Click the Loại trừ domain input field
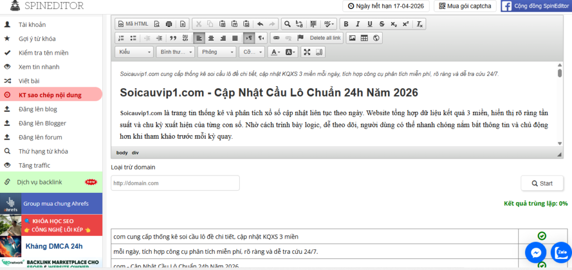572x270 pixels. pyautogui.click(x=175, y=183)
